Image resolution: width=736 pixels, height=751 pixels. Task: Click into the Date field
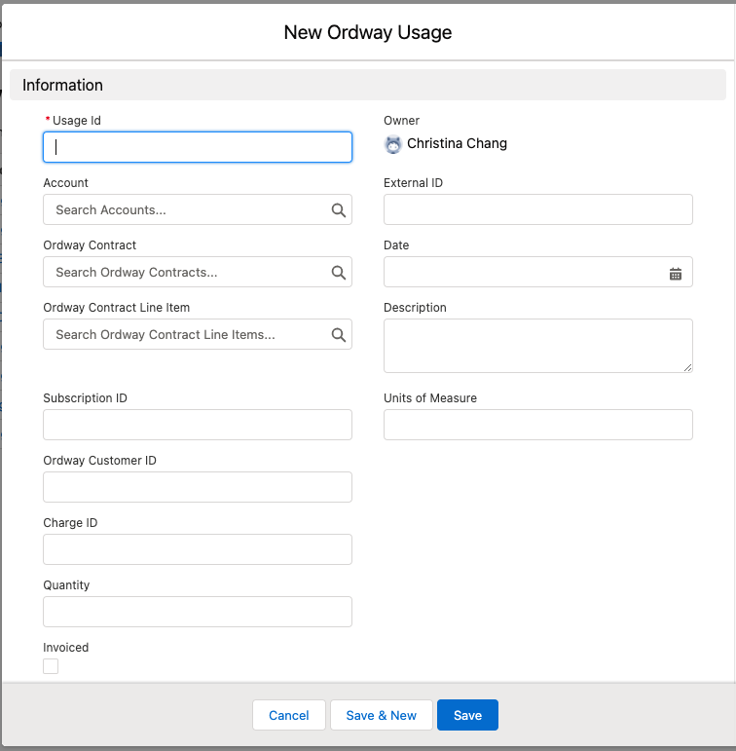pos(537,272)
